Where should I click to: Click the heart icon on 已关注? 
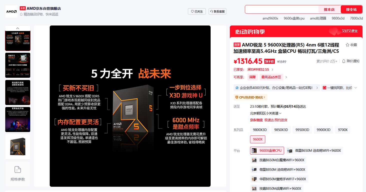pyautogui.click(x=192, y=11)
